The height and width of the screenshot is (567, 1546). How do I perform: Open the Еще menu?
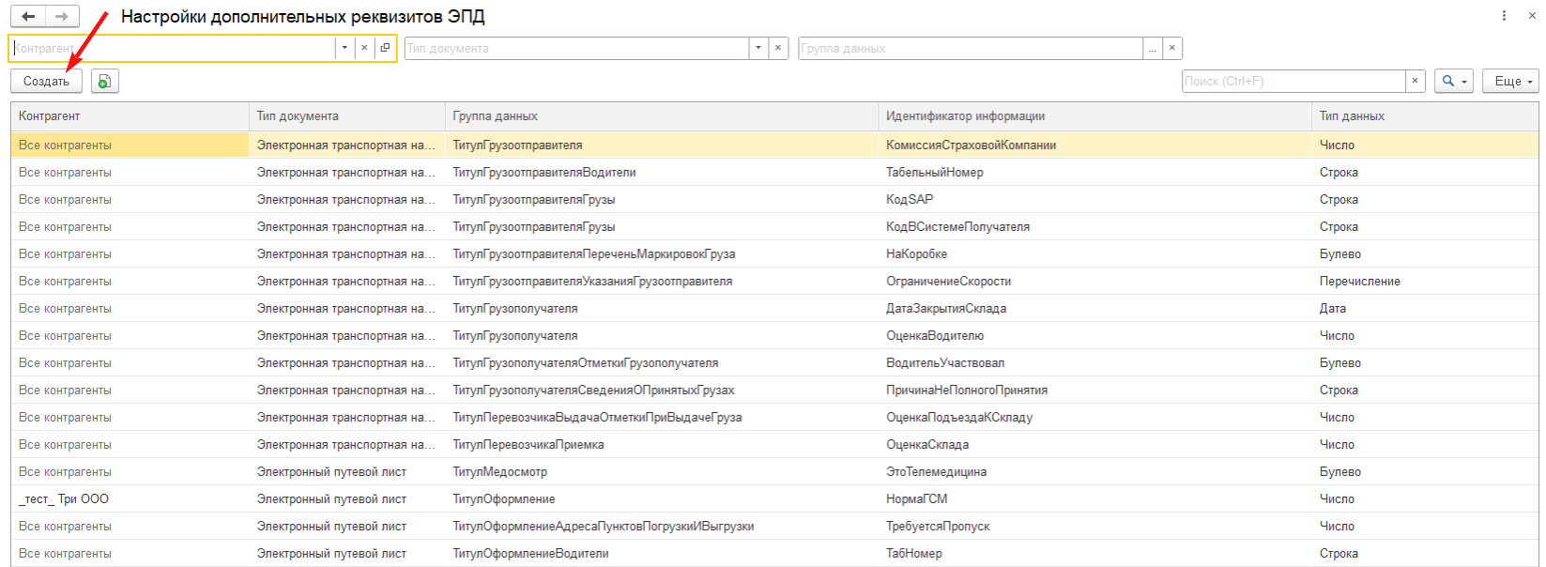point(1510,82)
